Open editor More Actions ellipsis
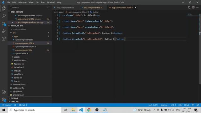Viewport: 201px width, 113px height. tap(198, 8)
